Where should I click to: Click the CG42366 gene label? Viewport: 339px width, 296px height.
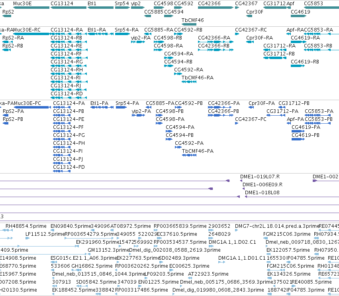(x=209, y=4)
